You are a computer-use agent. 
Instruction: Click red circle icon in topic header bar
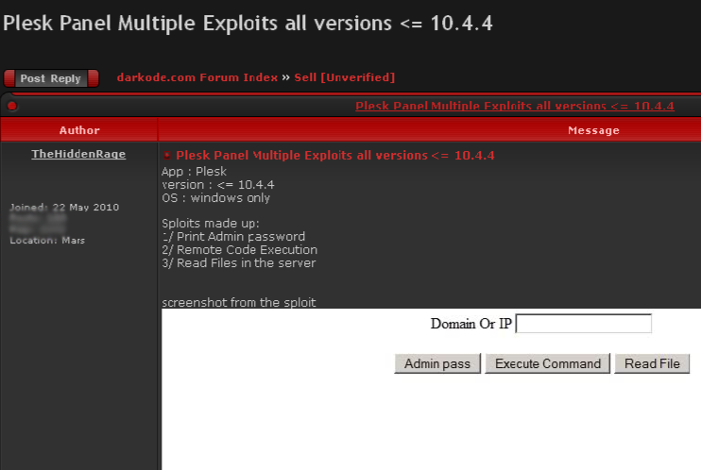pyautogui.click(x=12, y=106)
